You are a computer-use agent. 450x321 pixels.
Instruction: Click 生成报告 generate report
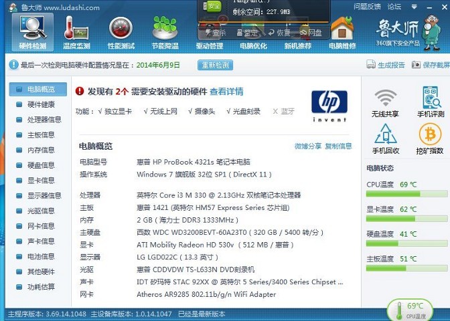pos(386,65)
